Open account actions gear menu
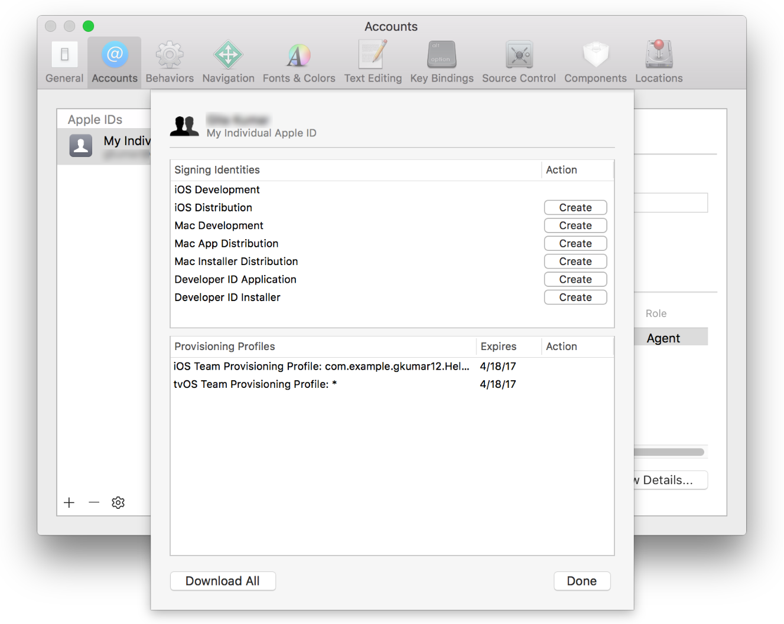 pyautogui.click(x=118, y=502)
